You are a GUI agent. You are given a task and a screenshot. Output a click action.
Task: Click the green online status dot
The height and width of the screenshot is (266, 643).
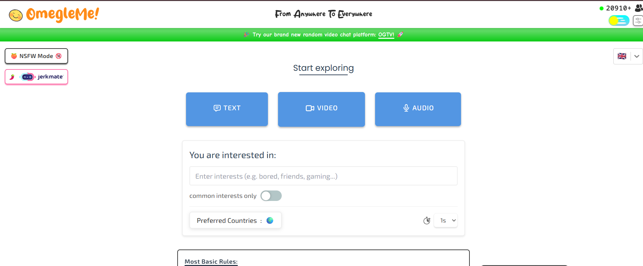pos(601,8)
